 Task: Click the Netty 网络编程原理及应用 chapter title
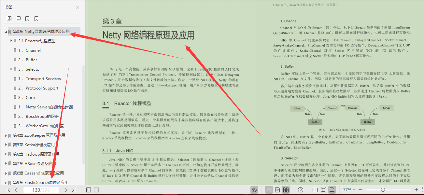point(148,35)
